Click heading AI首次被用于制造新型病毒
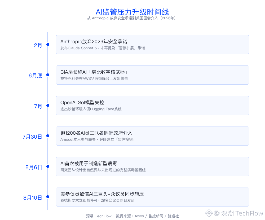The height and width of the screenshot is (220, 265). (x=89, y=164)
